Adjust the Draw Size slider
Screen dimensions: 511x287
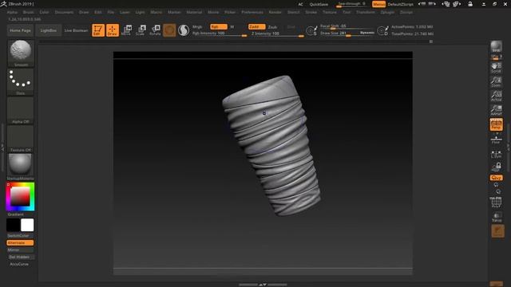[x=339, y=33]
